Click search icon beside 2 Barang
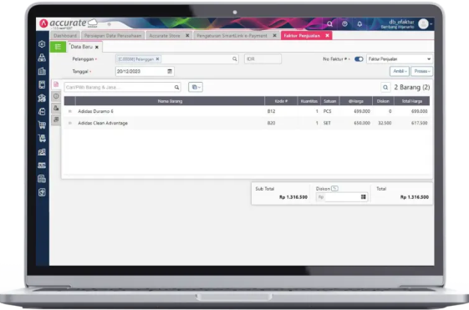 385,87
